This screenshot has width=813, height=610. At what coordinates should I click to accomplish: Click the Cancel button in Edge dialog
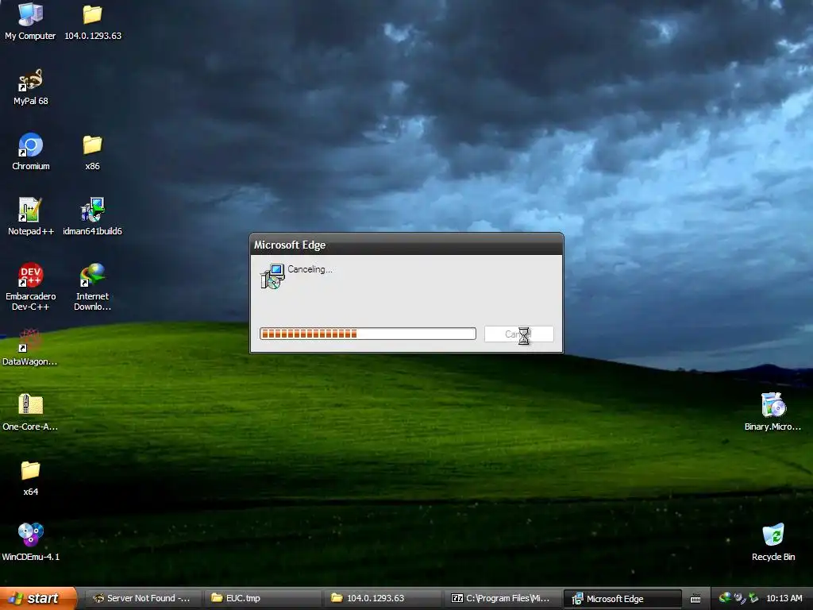pyautogui.click(x=519, y=334)
